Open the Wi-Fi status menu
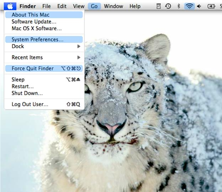The image size is (222, 192). pyautogui.click(x=190, y=6)
